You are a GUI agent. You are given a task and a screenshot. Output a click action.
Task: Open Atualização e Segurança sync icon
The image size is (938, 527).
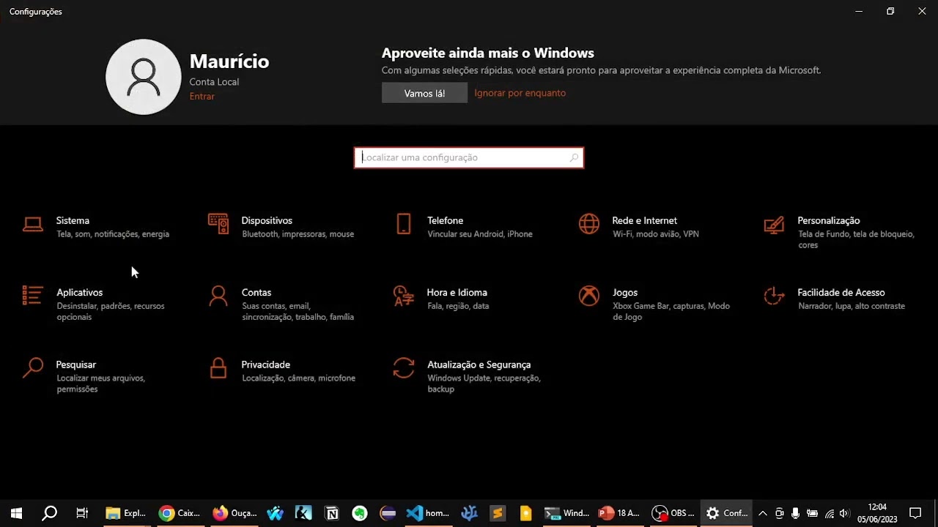tap(403, 367)
